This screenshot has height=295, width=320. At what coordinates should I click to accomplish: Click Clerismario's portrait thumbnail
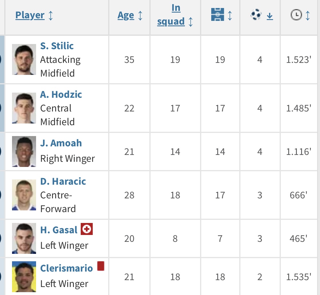click(24, 276)
